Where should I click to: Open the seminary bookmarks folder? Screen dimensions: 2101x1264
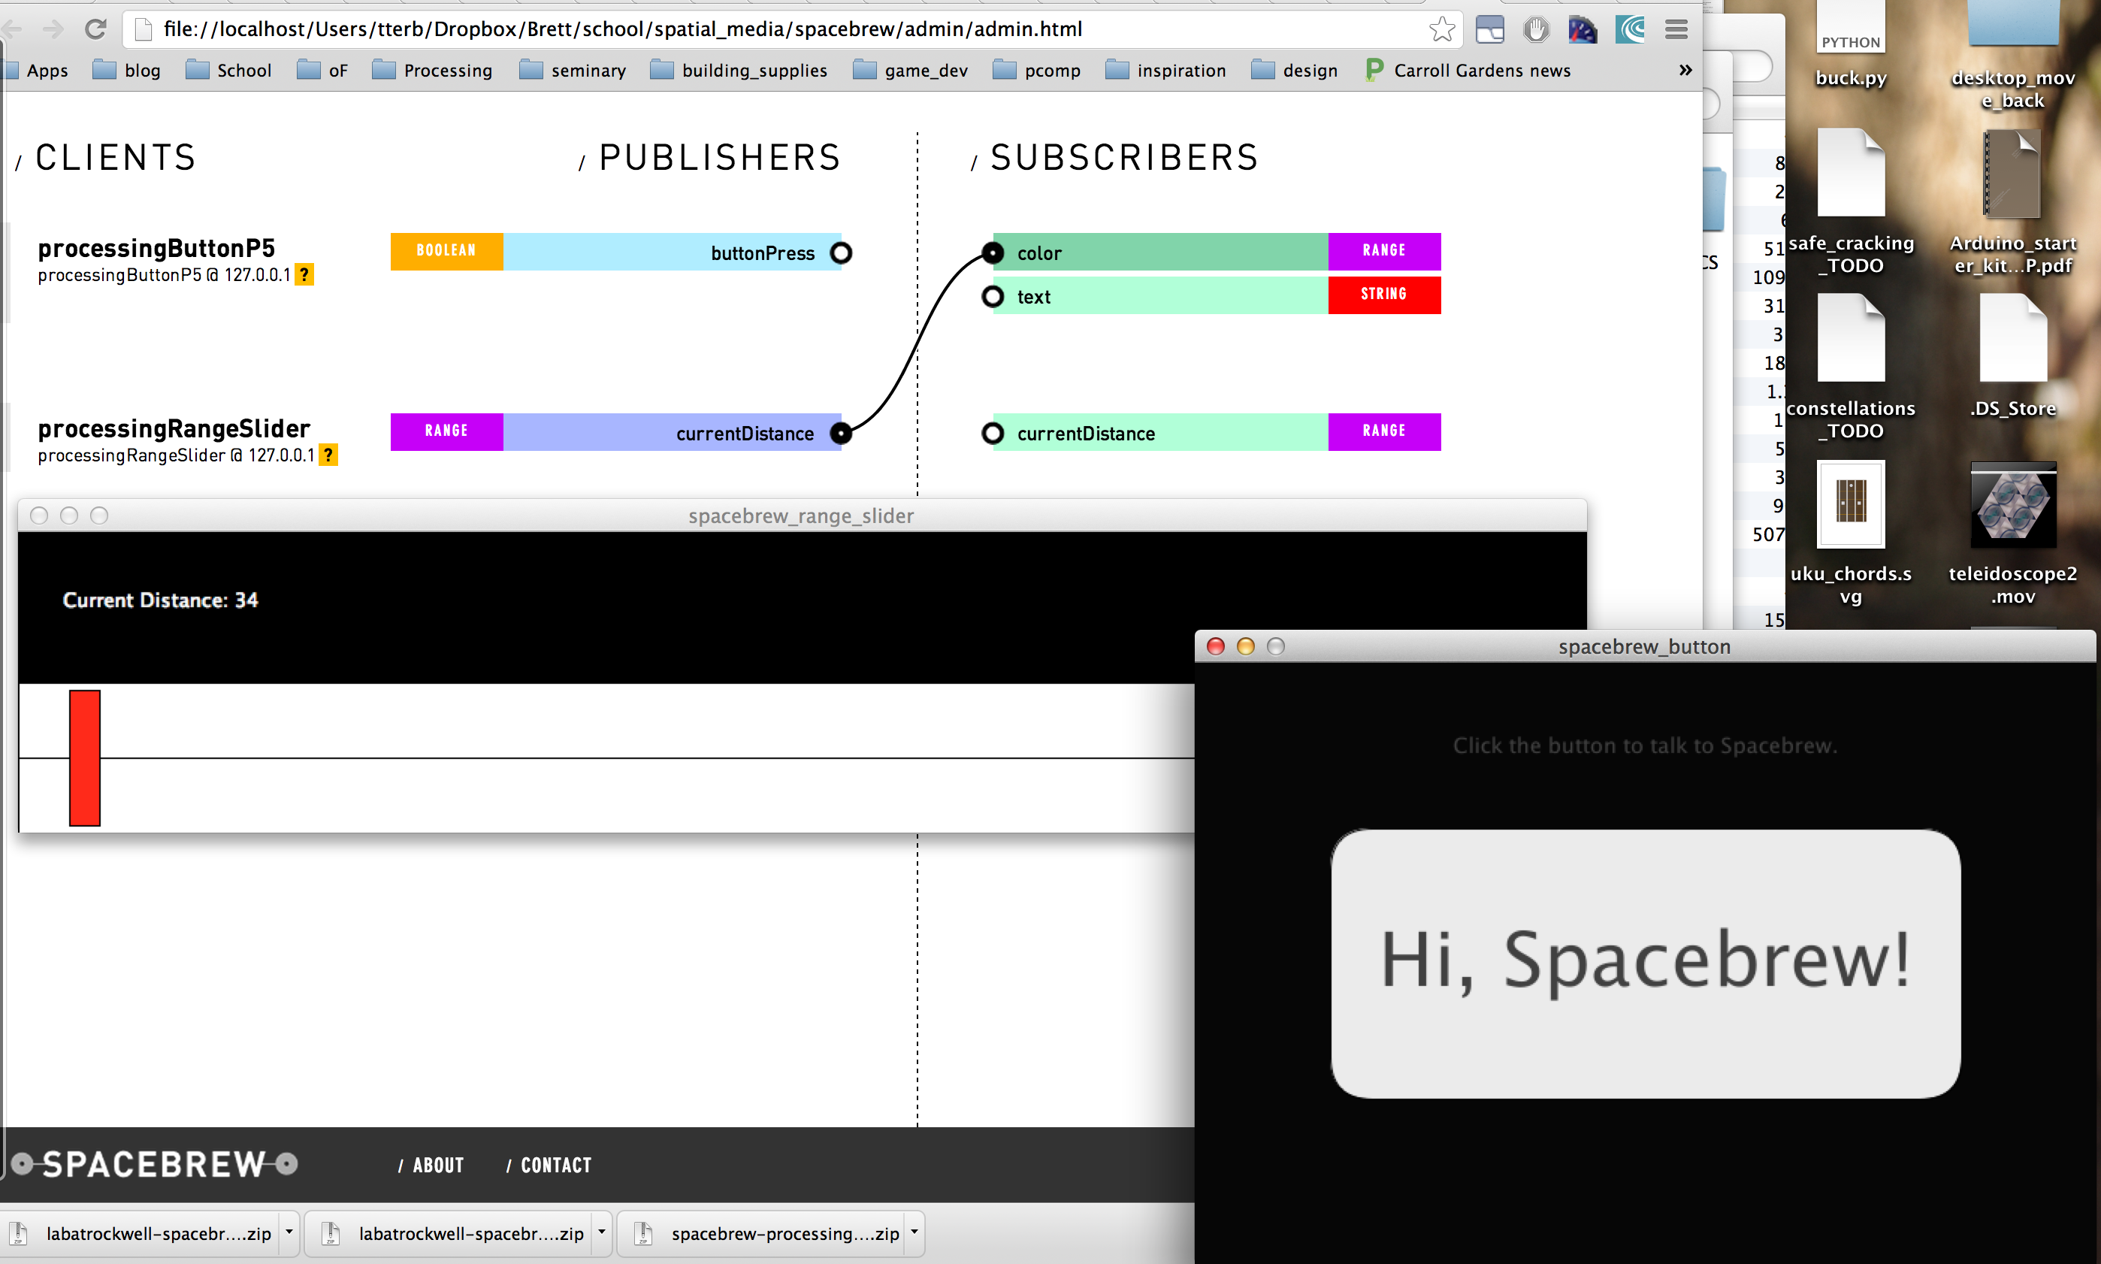coord(573,70)
